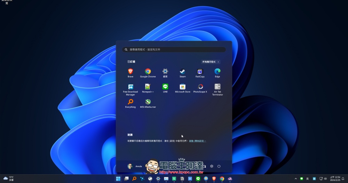Switch to LINE on the taskbar

198,178
